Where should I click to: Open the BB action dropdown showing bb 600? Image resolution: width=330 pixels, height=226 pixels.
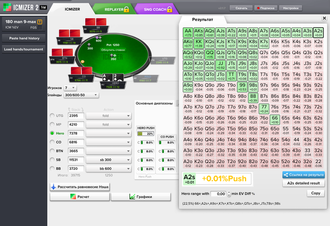click(x=108, y=169)
